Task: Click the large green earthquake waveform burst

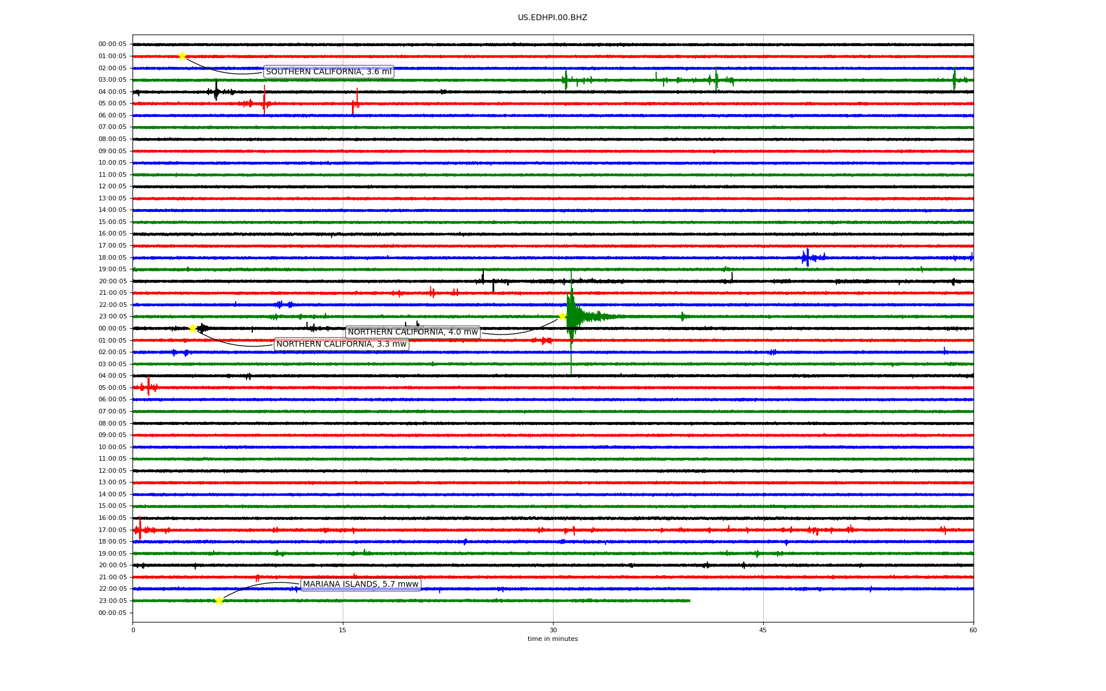Action: click(x=573, y=316)
